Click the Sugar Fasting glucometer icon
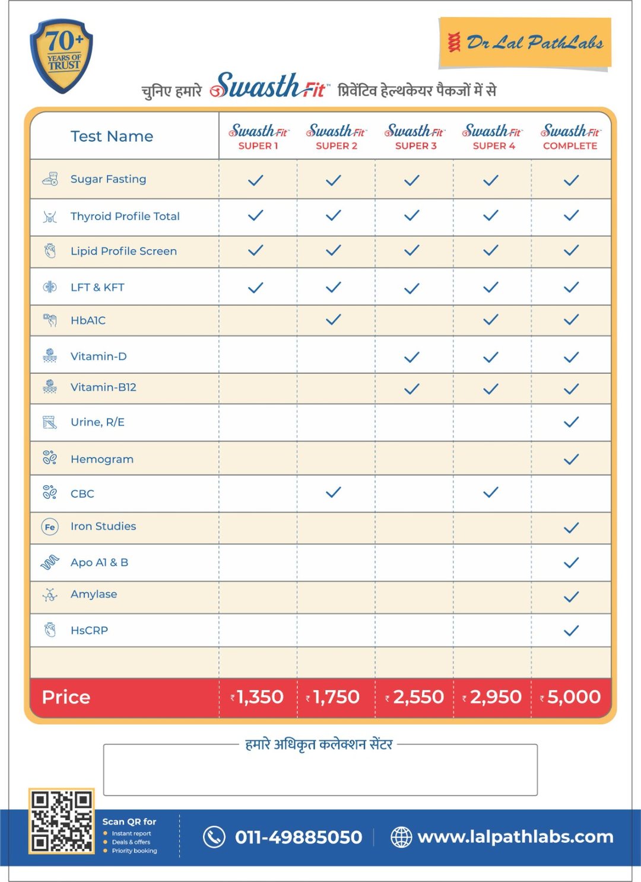 coord(50,179)
